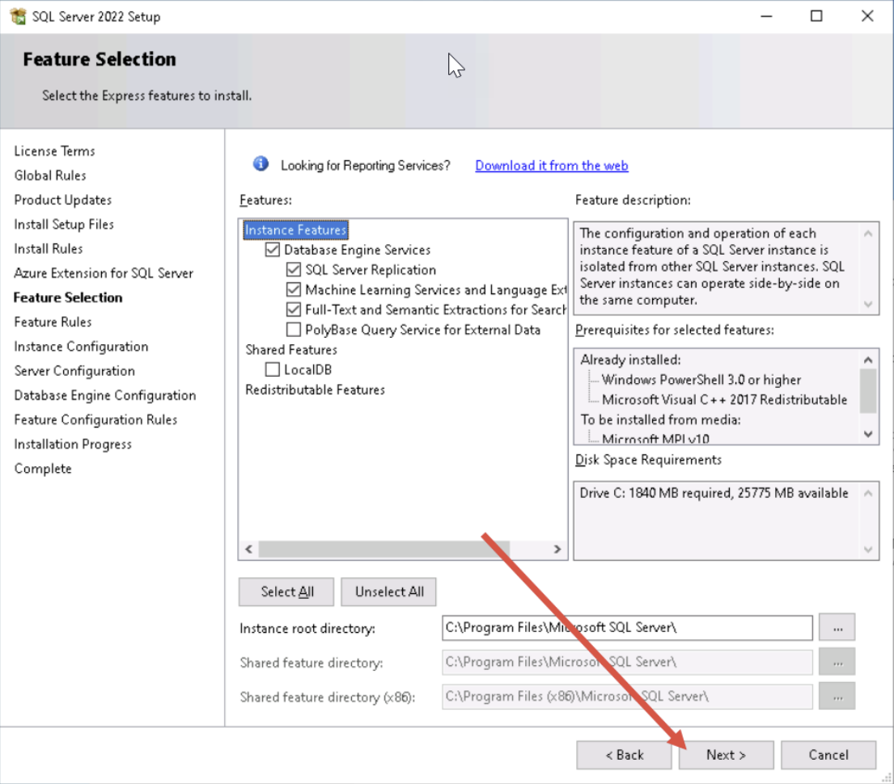Click the Complete step in sidebar
Viewport: 894px width, 784px height.
click(43, 469)
